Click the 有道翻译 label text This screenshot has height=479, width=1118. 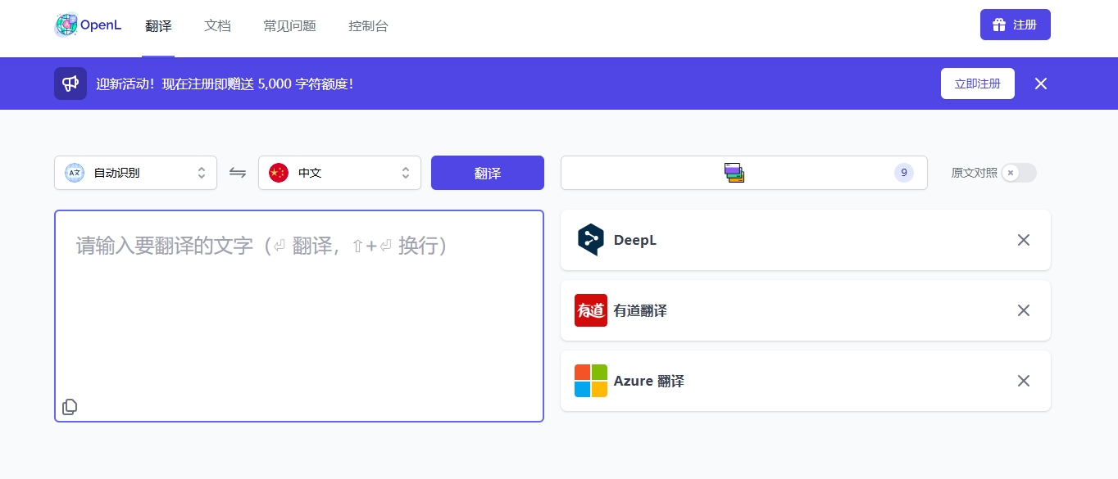click(x=640, y=310)
